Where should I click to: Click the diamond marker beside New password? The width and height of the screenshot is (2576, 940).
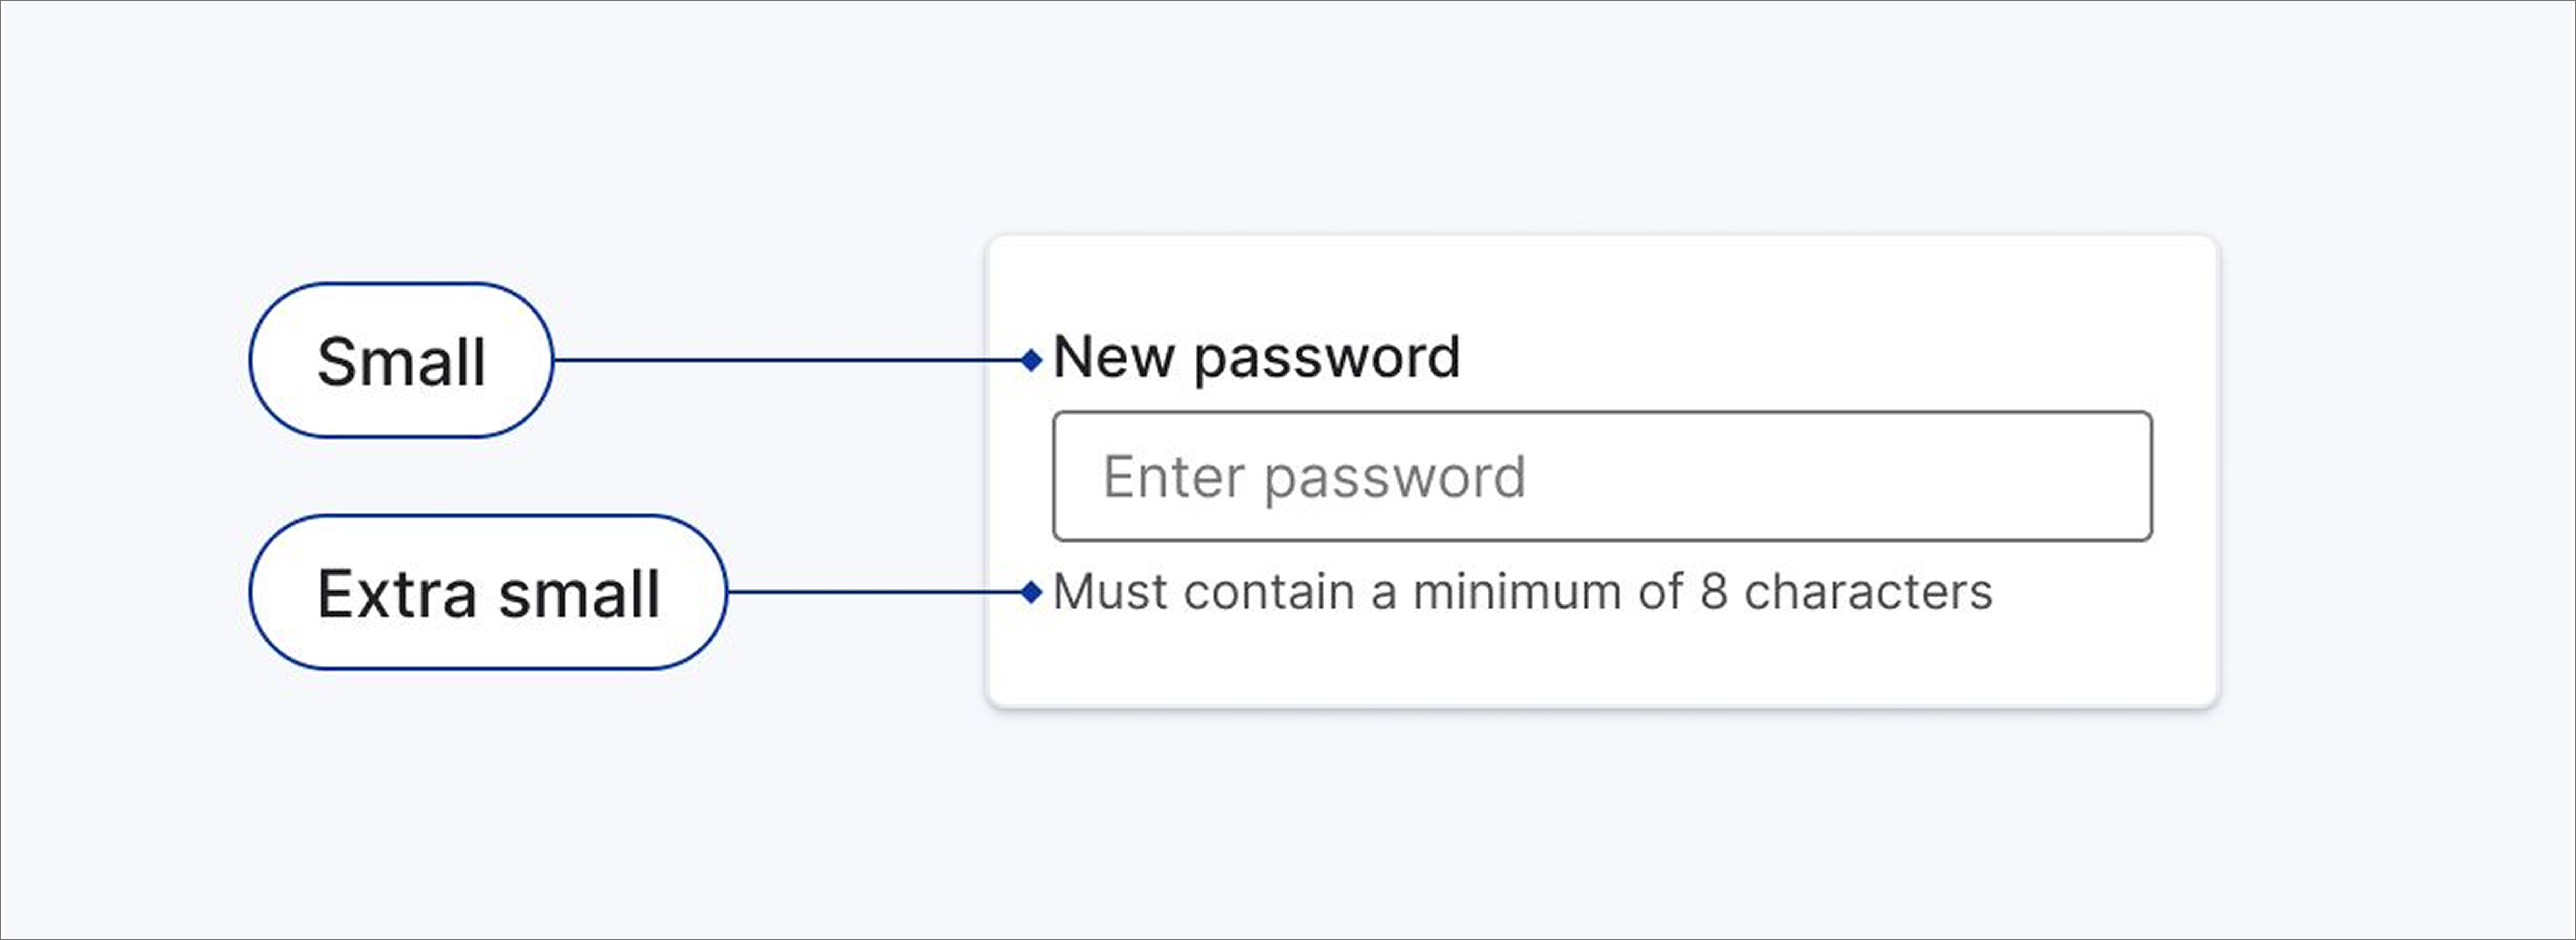(1032, 360)
